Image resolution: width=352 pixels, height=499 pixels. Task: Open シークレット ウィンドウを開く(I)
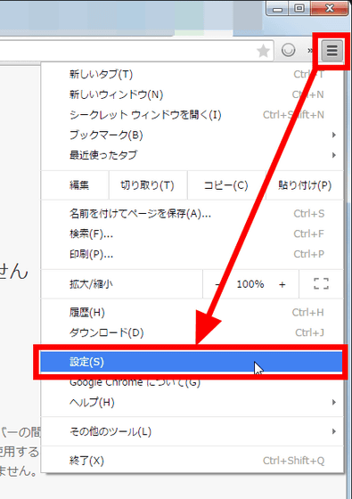[x=192, y=115]
